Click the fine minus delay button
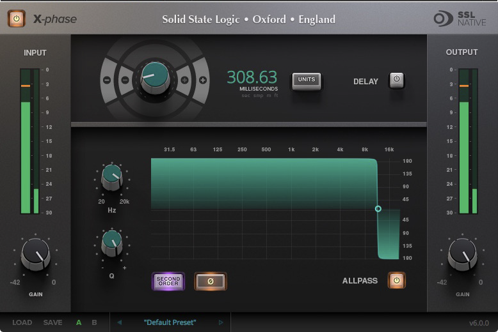Image resolution: width=498 pixels, height=332 pixels. click(125, 80)
